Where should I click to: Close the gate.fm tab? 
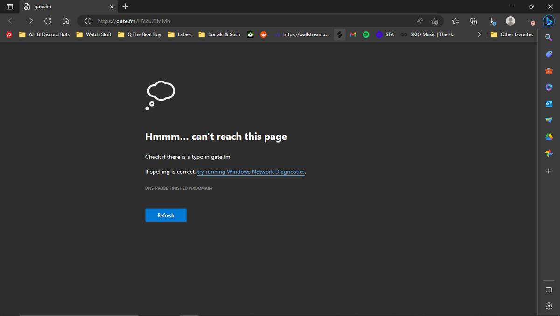pos(112,7)
